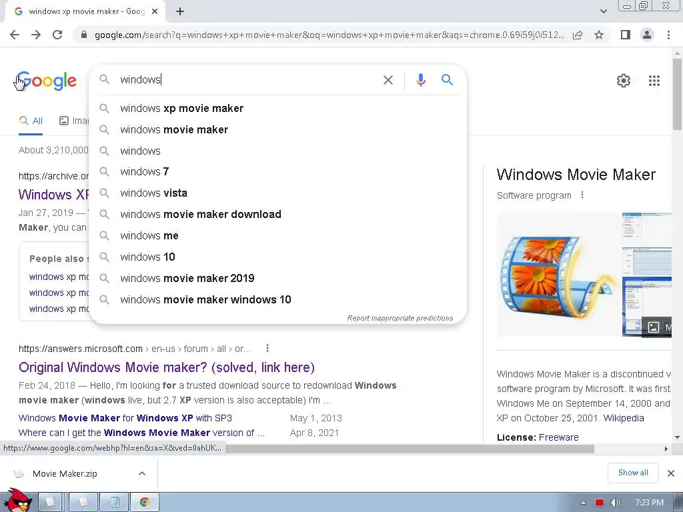This screenshot has height=512, width=683.
Task: Select windows movie maker windows 10 suggestion
Action: [278, 299]
